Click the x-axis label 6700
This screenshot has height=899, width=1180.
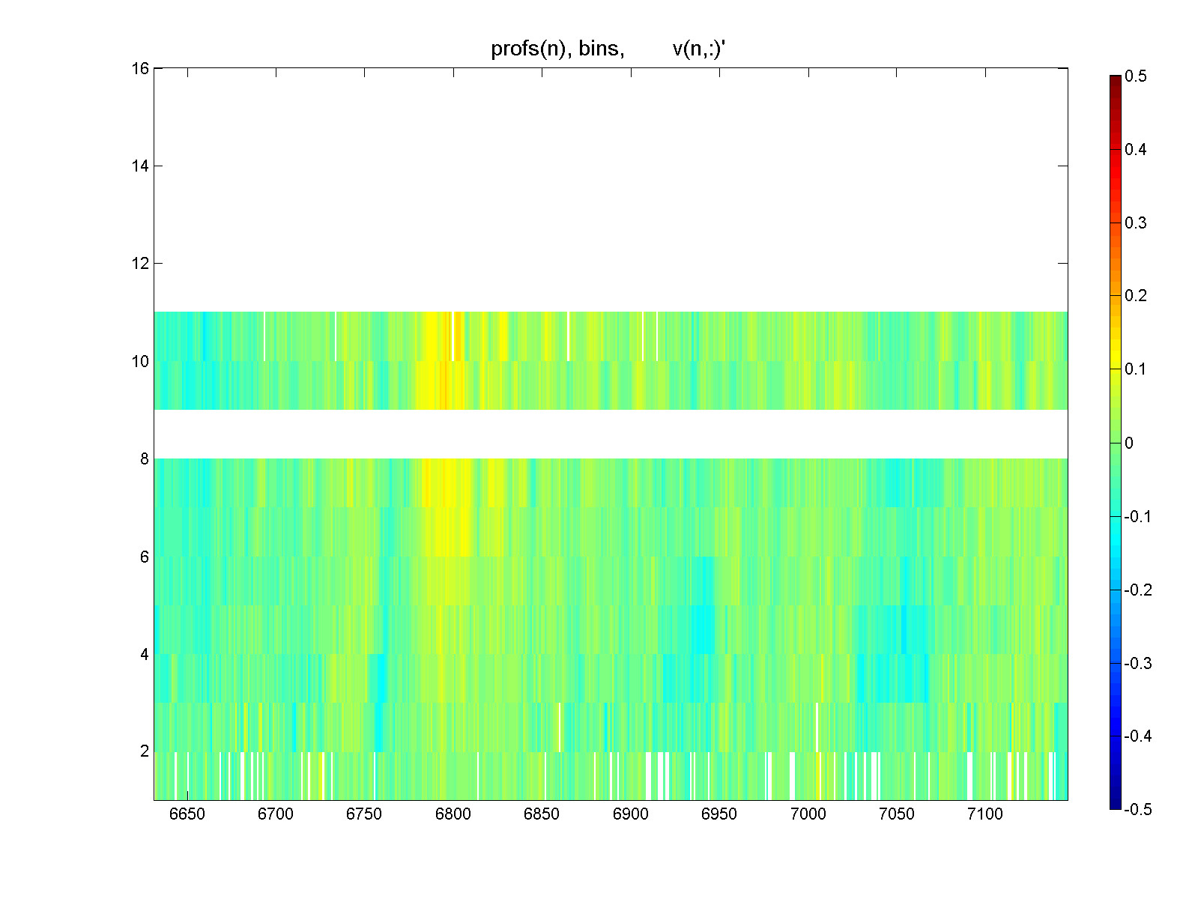[x=276, y=814]
